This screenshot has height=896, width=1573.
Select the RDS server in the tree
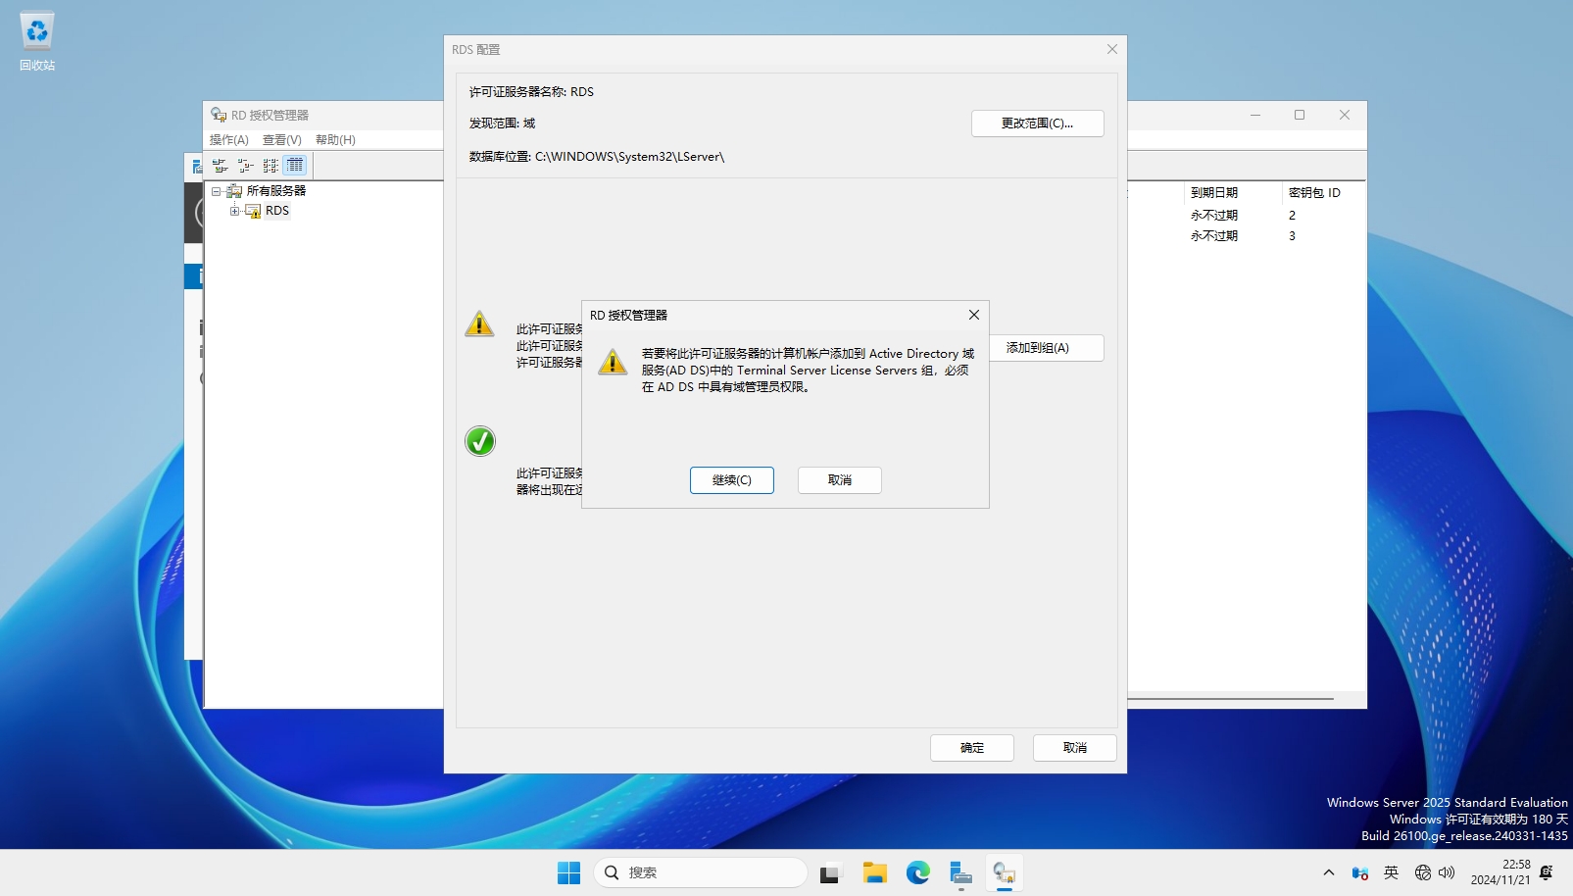(277, 211)
